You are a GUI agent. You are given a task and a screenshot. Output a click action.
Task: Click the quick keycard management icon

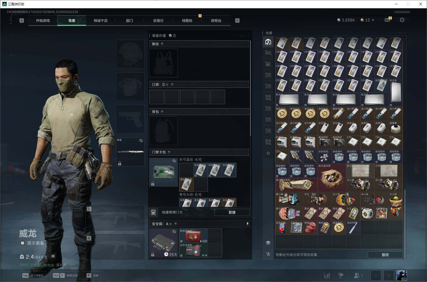153,212
